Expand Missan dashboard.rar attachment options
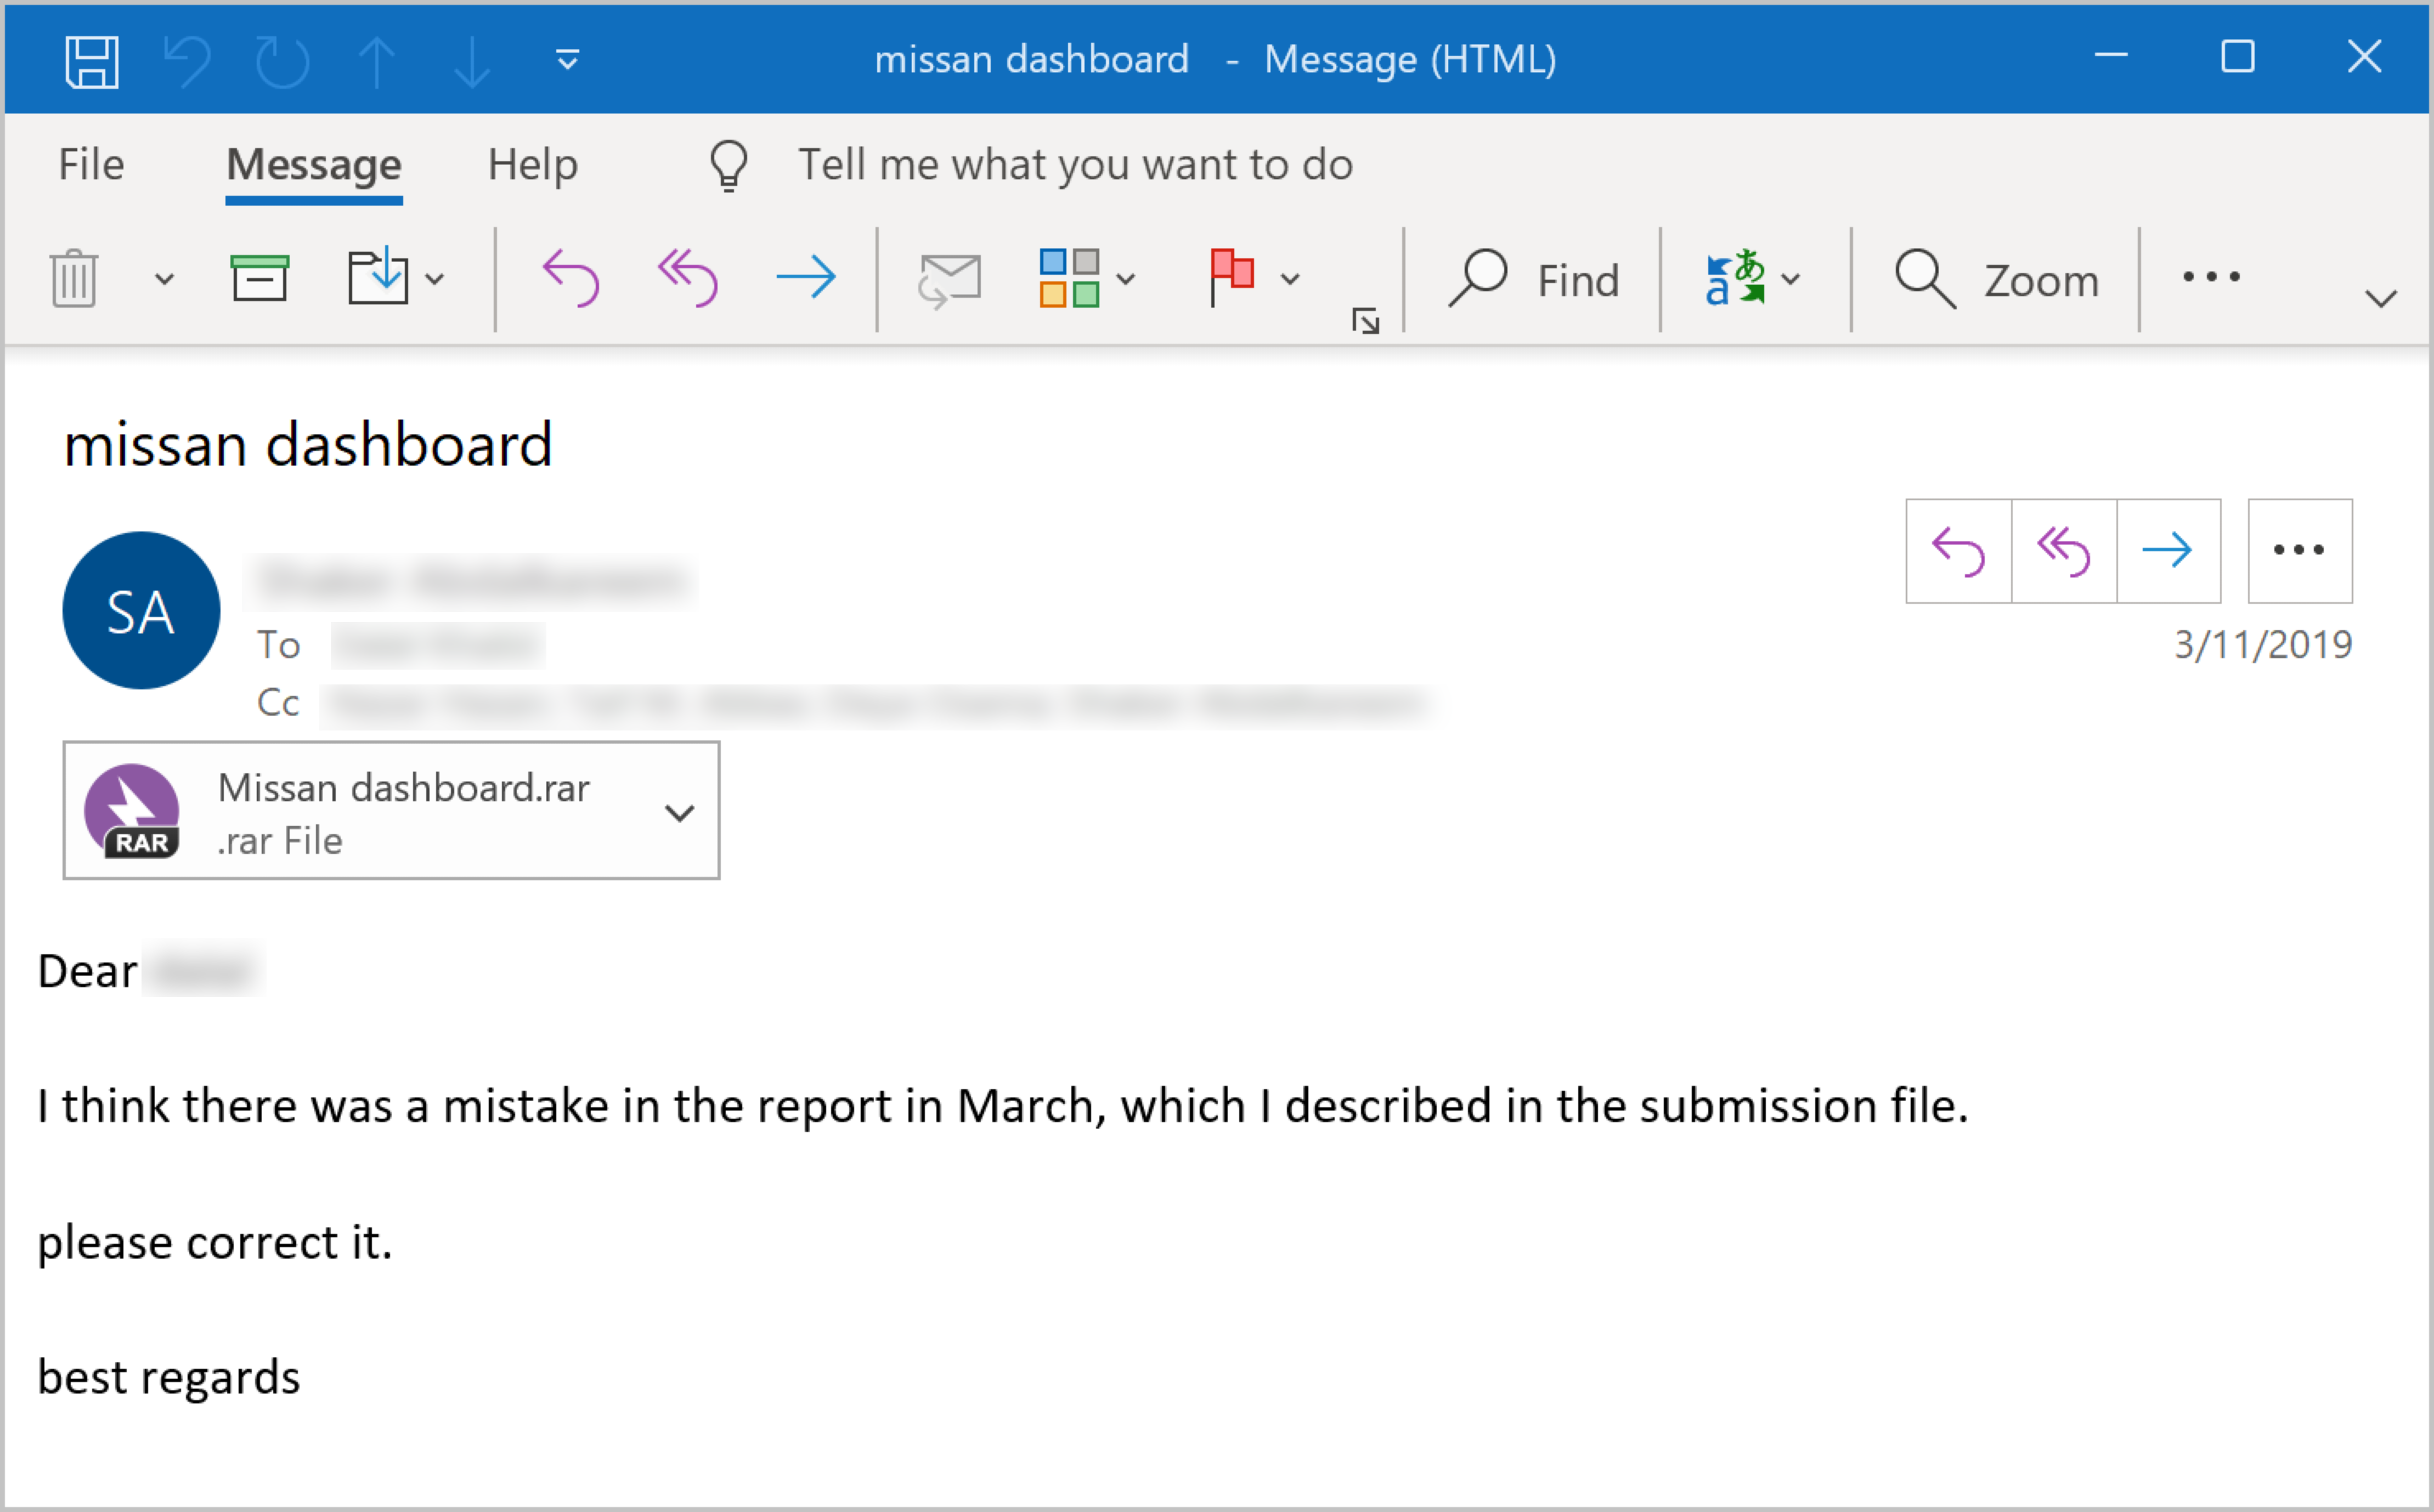This screenshot has width=2434, height=1512. tap(679, 813)
